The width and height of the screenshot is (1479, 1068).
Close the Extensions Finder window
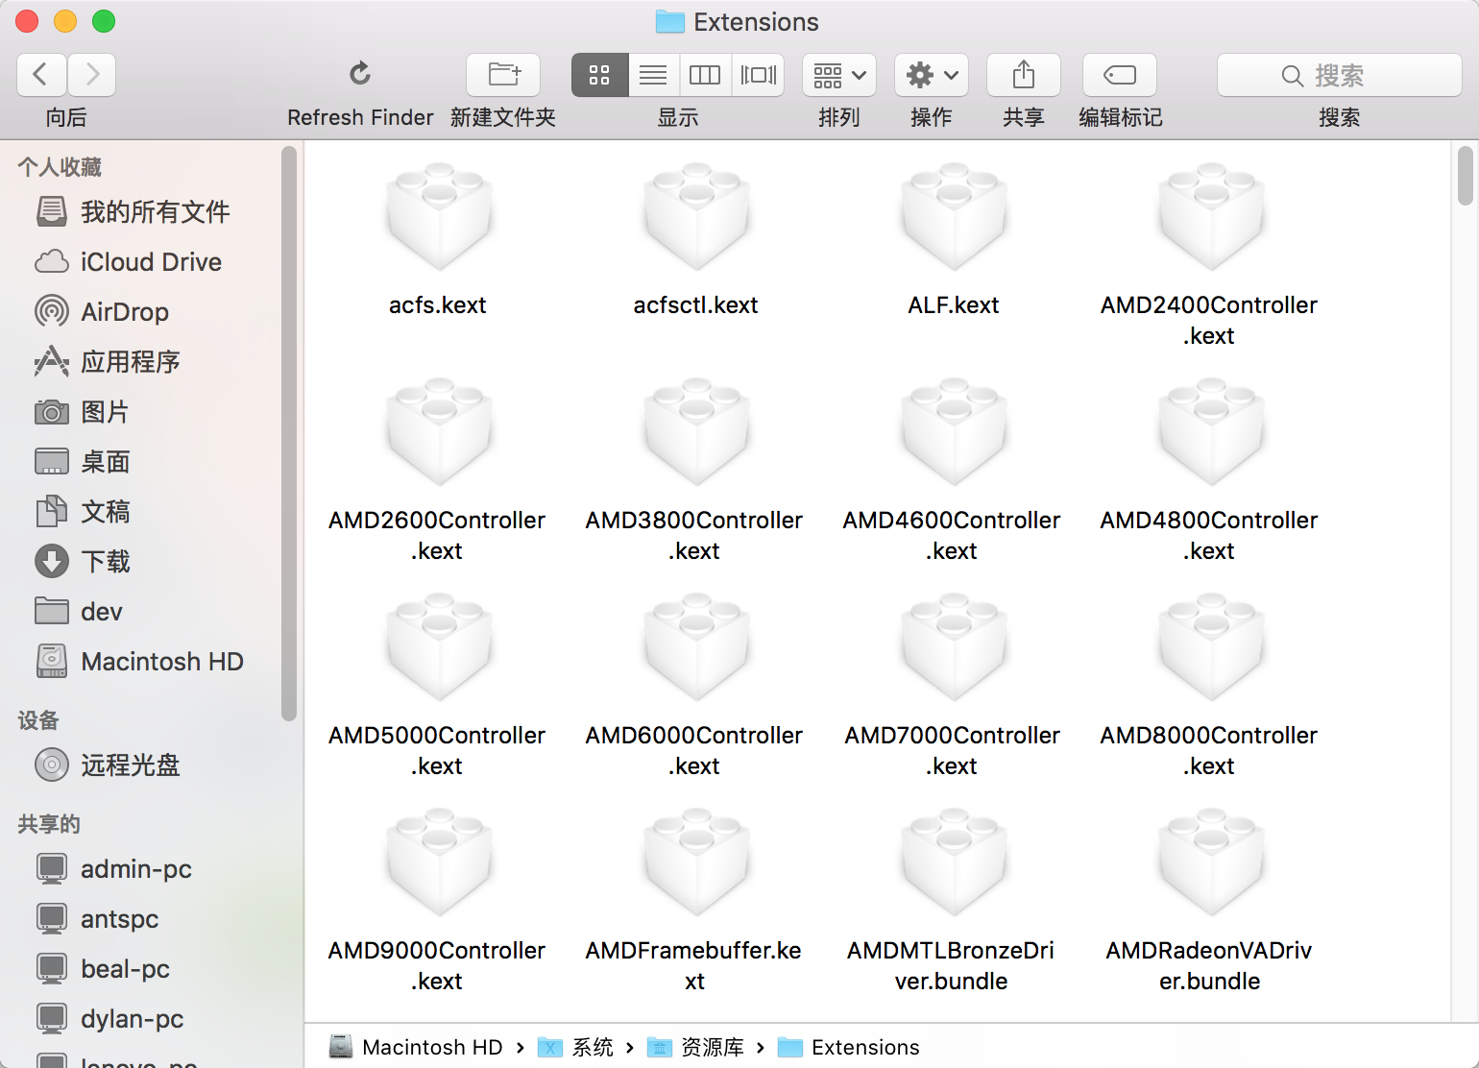(x=27, y=21)
